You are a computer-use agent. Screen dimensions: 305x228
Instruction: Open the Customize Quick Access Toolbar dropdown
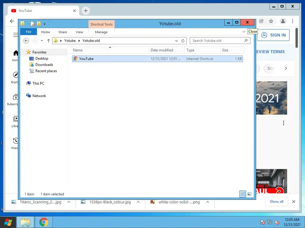coord(45,24)
